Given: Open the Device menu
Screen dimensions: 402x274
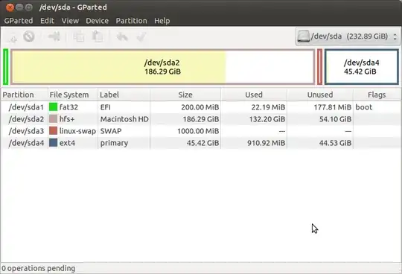Looking at the screenshot, I should tap(98, 21).
